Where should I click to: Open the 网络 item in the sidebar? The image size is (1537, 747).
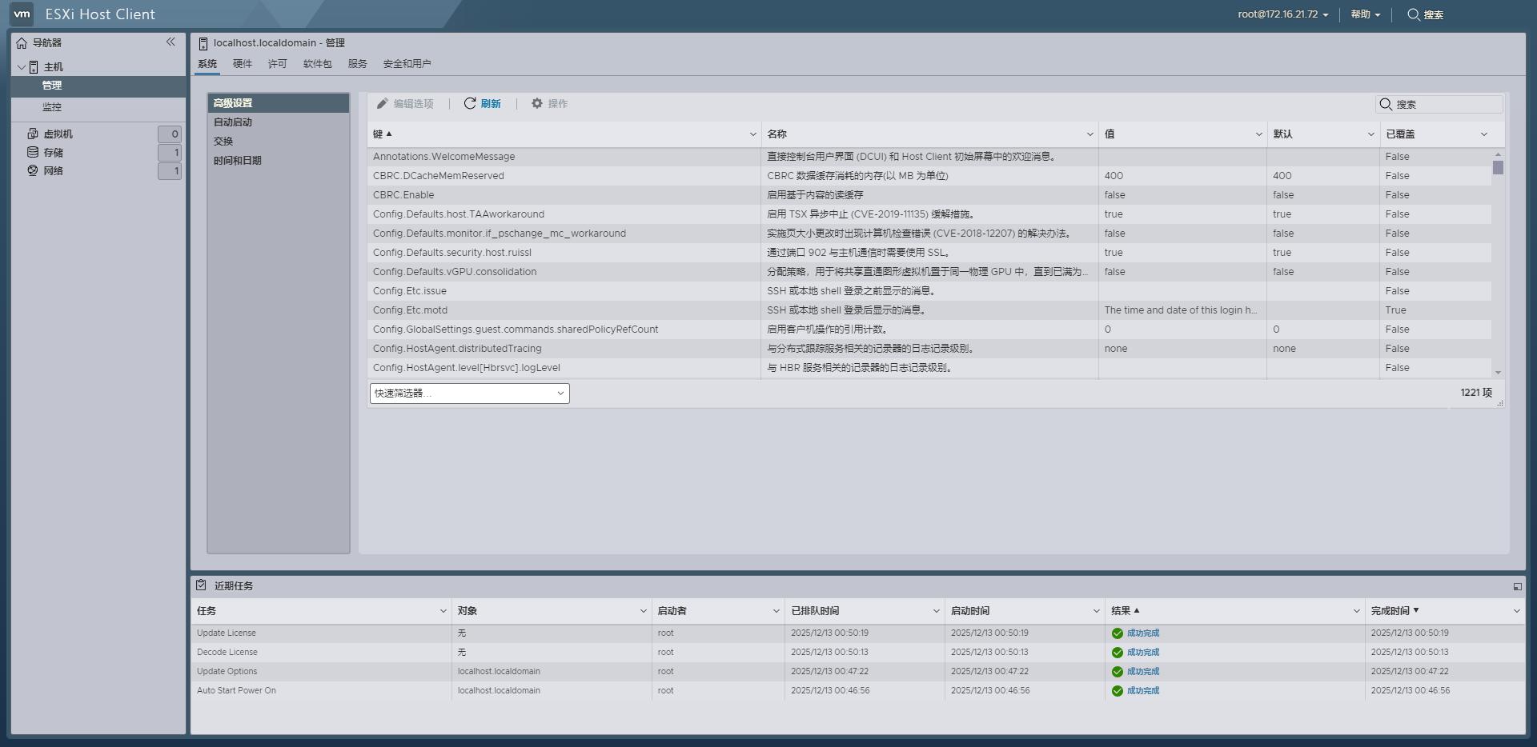tap(53, 170)
